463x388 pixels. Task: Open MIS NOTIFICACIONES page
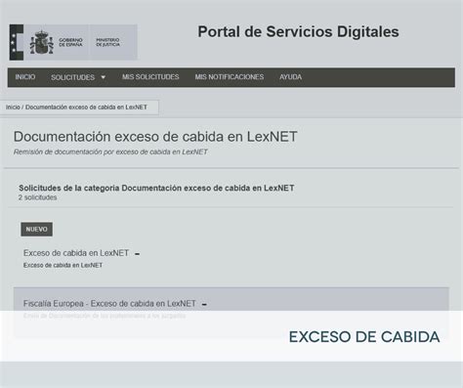[230, 77]
